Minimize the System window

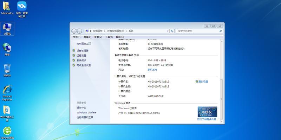coord(207,26)
